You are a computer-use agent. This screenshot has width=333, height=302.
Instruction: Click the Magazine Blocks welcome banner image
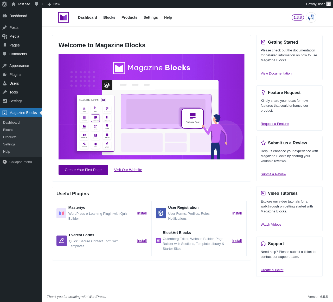151,107
